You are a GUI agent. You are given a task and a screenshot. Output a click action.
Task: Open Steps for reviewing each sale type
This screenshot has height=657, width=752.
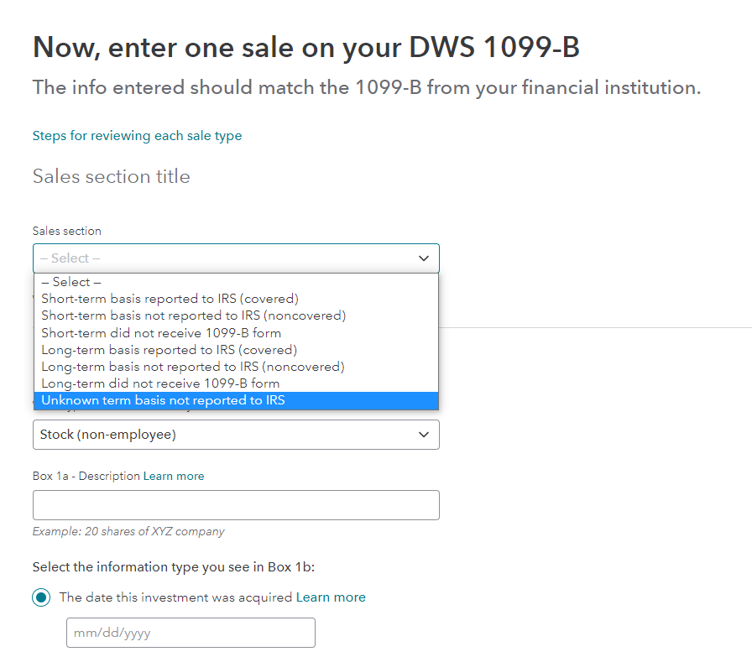(x=137, y=136)
